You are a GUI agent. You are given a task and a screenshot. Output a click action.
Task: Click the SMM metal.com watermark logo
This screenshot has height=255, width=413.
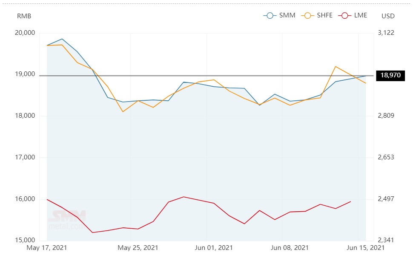pyautogui.click(x=67, y=220)
